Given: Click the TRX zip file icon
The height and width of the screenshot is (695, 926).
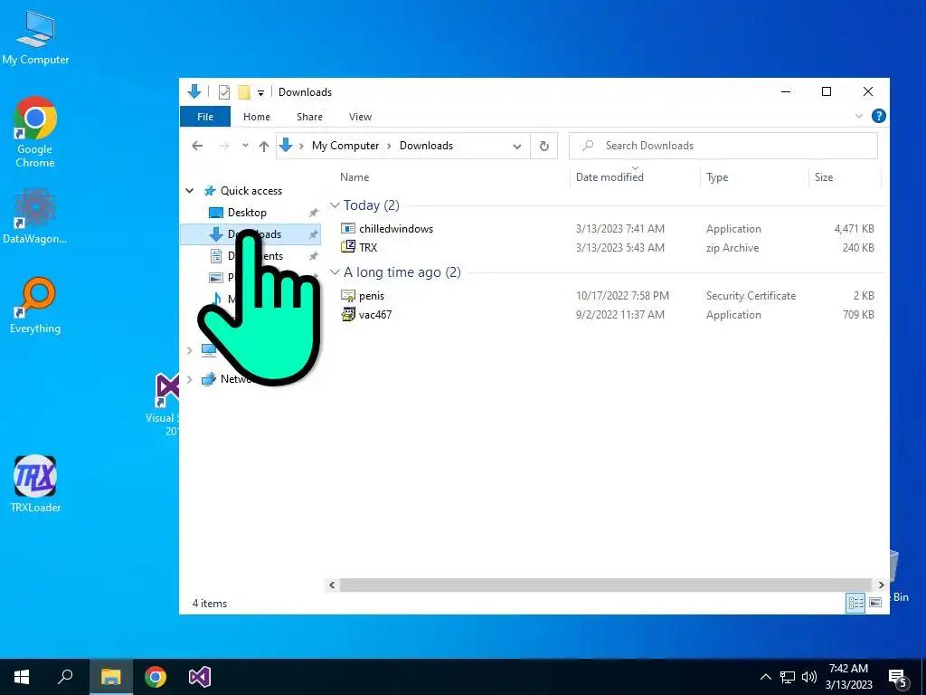Looking at the screenshot, I should point(348,246).
